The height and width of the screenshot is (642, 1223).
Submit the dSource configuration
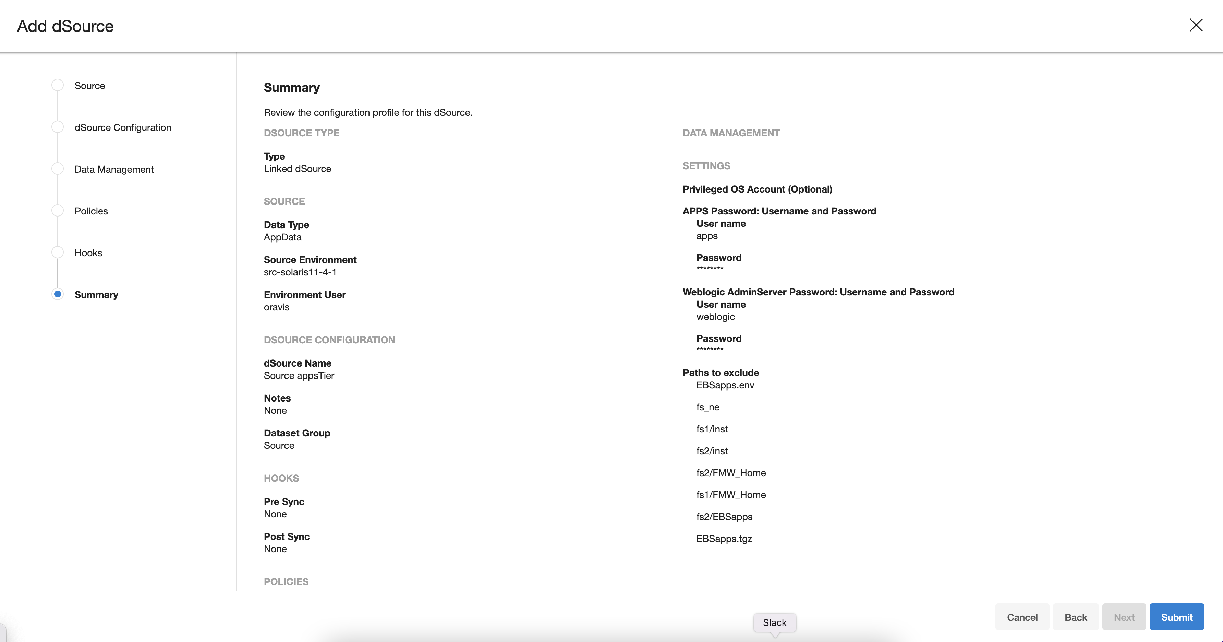[1176, 617]
